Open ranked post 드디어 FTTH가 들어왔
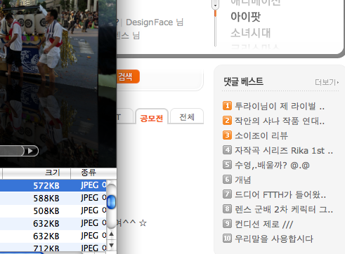Image resolution: width=345 pixels, height=254 pixels. click(280, 194)
